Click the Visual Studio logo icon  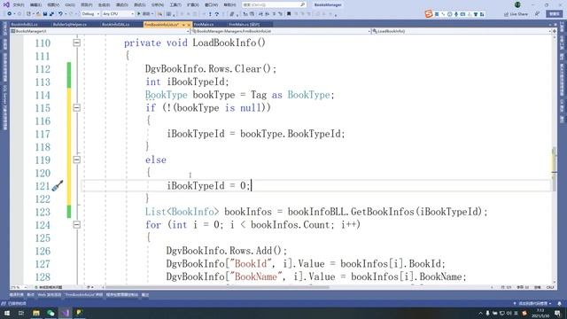[x=6, y=4]
